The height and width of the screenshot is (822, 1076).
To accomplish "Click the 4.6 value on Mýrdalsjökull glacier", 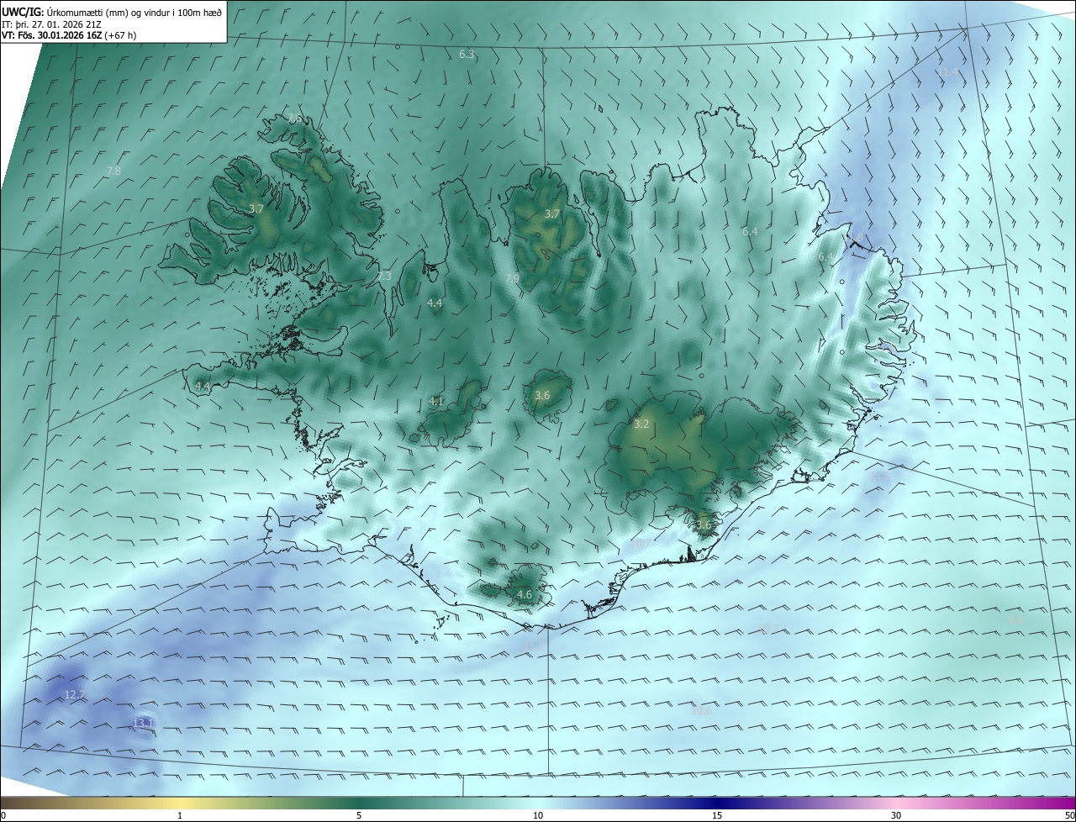I will [525, 594].
